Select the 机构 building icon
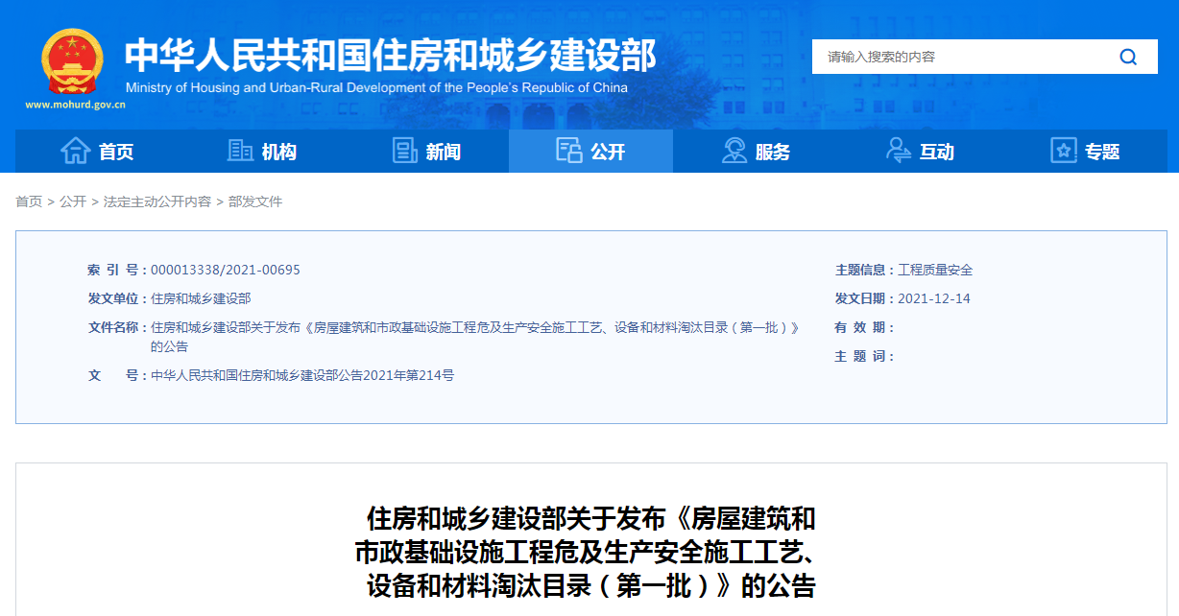The width and height of the screenshot is (1179, 616). [238, 150]
